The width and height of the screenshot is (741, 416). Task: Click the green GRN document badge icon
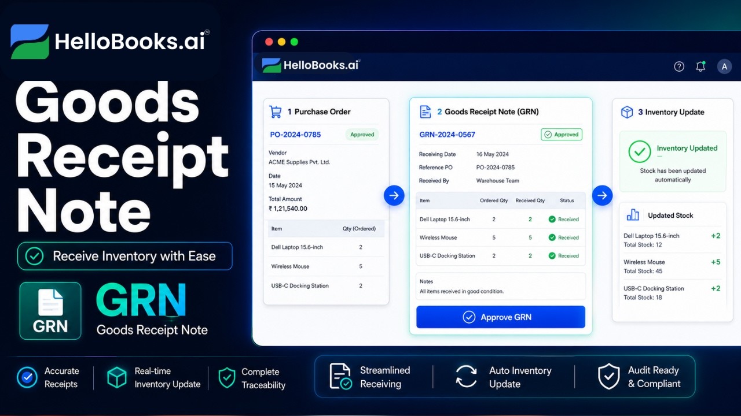[x=50, y=311]
